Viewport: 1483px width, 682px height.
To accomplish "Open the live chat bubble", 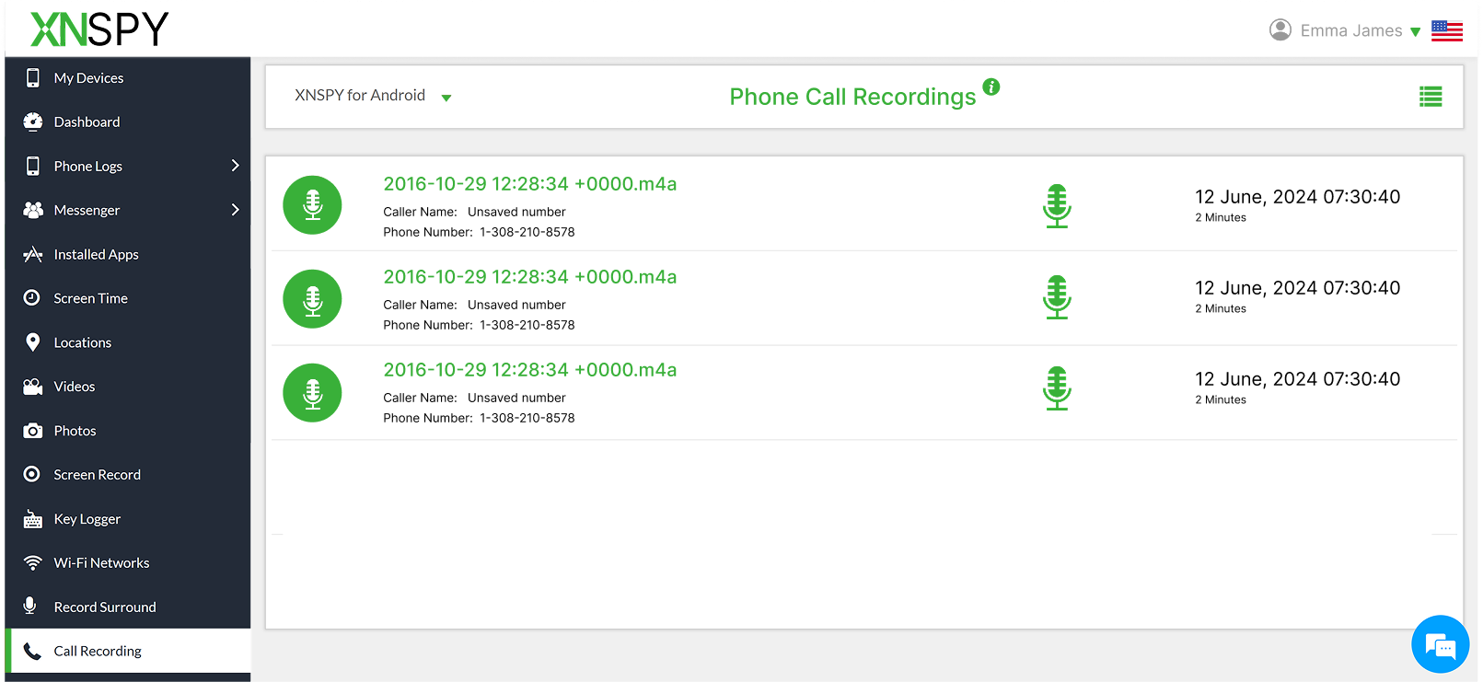I will 1440,644.
